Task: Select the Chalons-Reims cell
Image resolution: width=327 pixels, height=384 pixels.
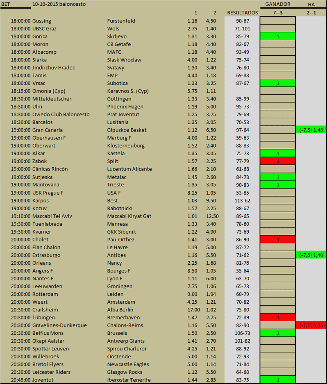Action: 125,325
